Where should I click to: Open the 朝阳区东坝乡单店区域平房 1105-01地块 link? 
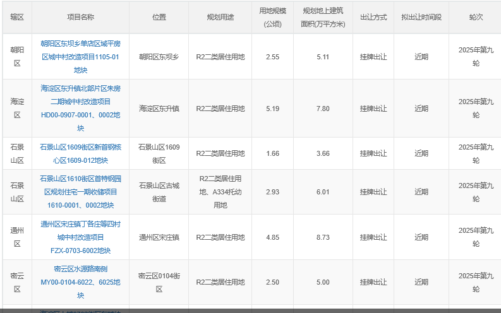pyautogui.click(x=80, y=57)
